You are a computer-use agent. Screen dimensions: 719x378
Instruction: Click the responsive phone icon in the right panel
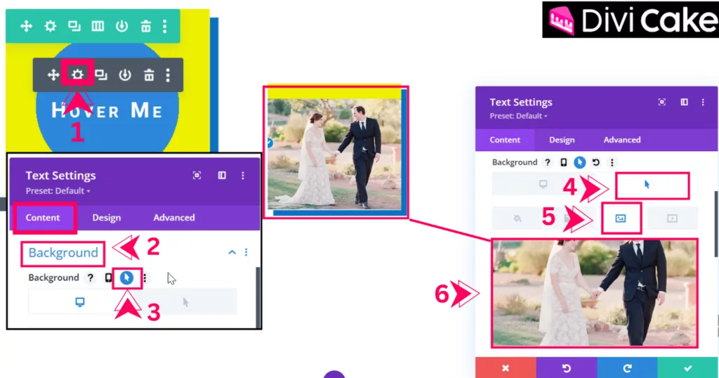(564, 162)
